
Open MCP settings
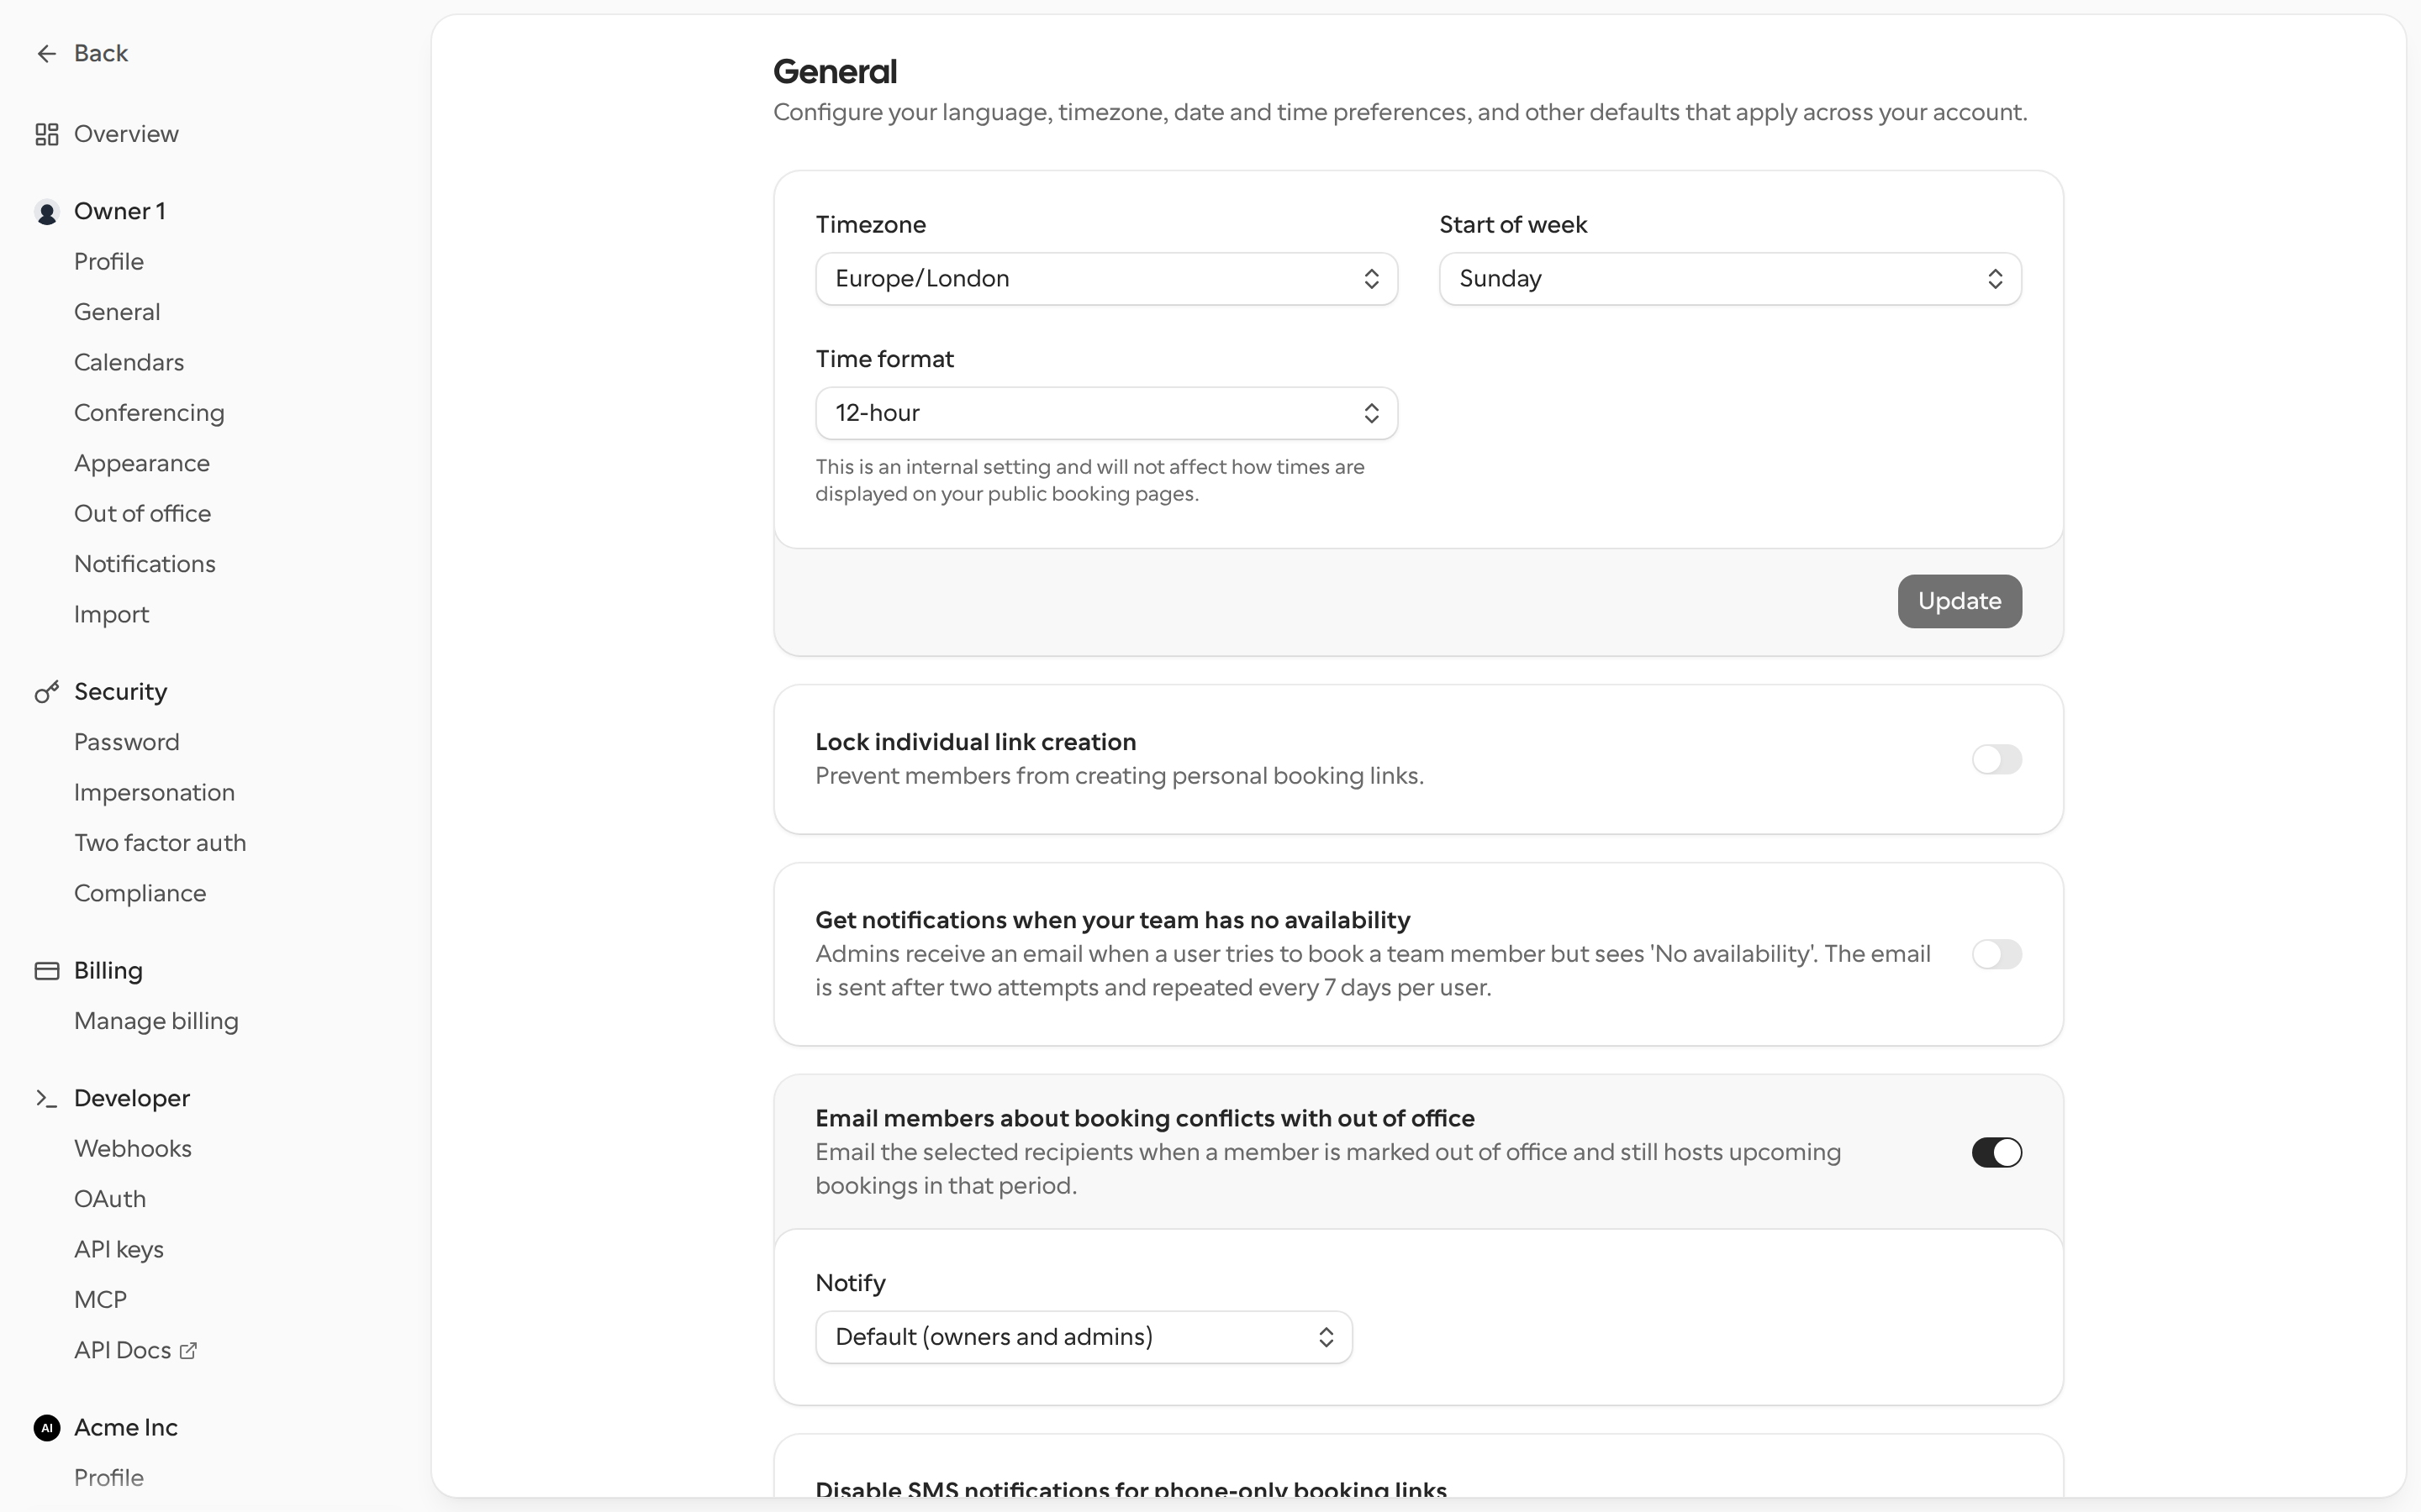point(100,1300)
